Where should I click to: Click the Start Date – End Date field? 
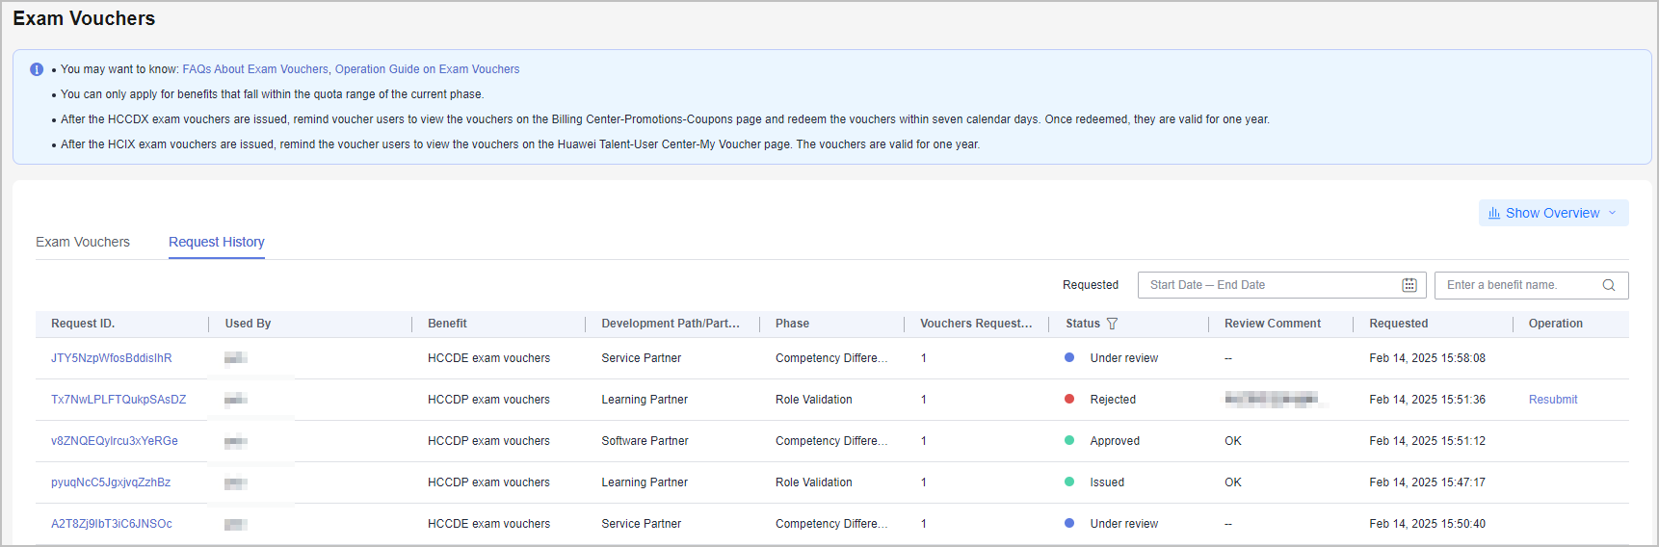pyautogui.click(x=1282, y=285)
